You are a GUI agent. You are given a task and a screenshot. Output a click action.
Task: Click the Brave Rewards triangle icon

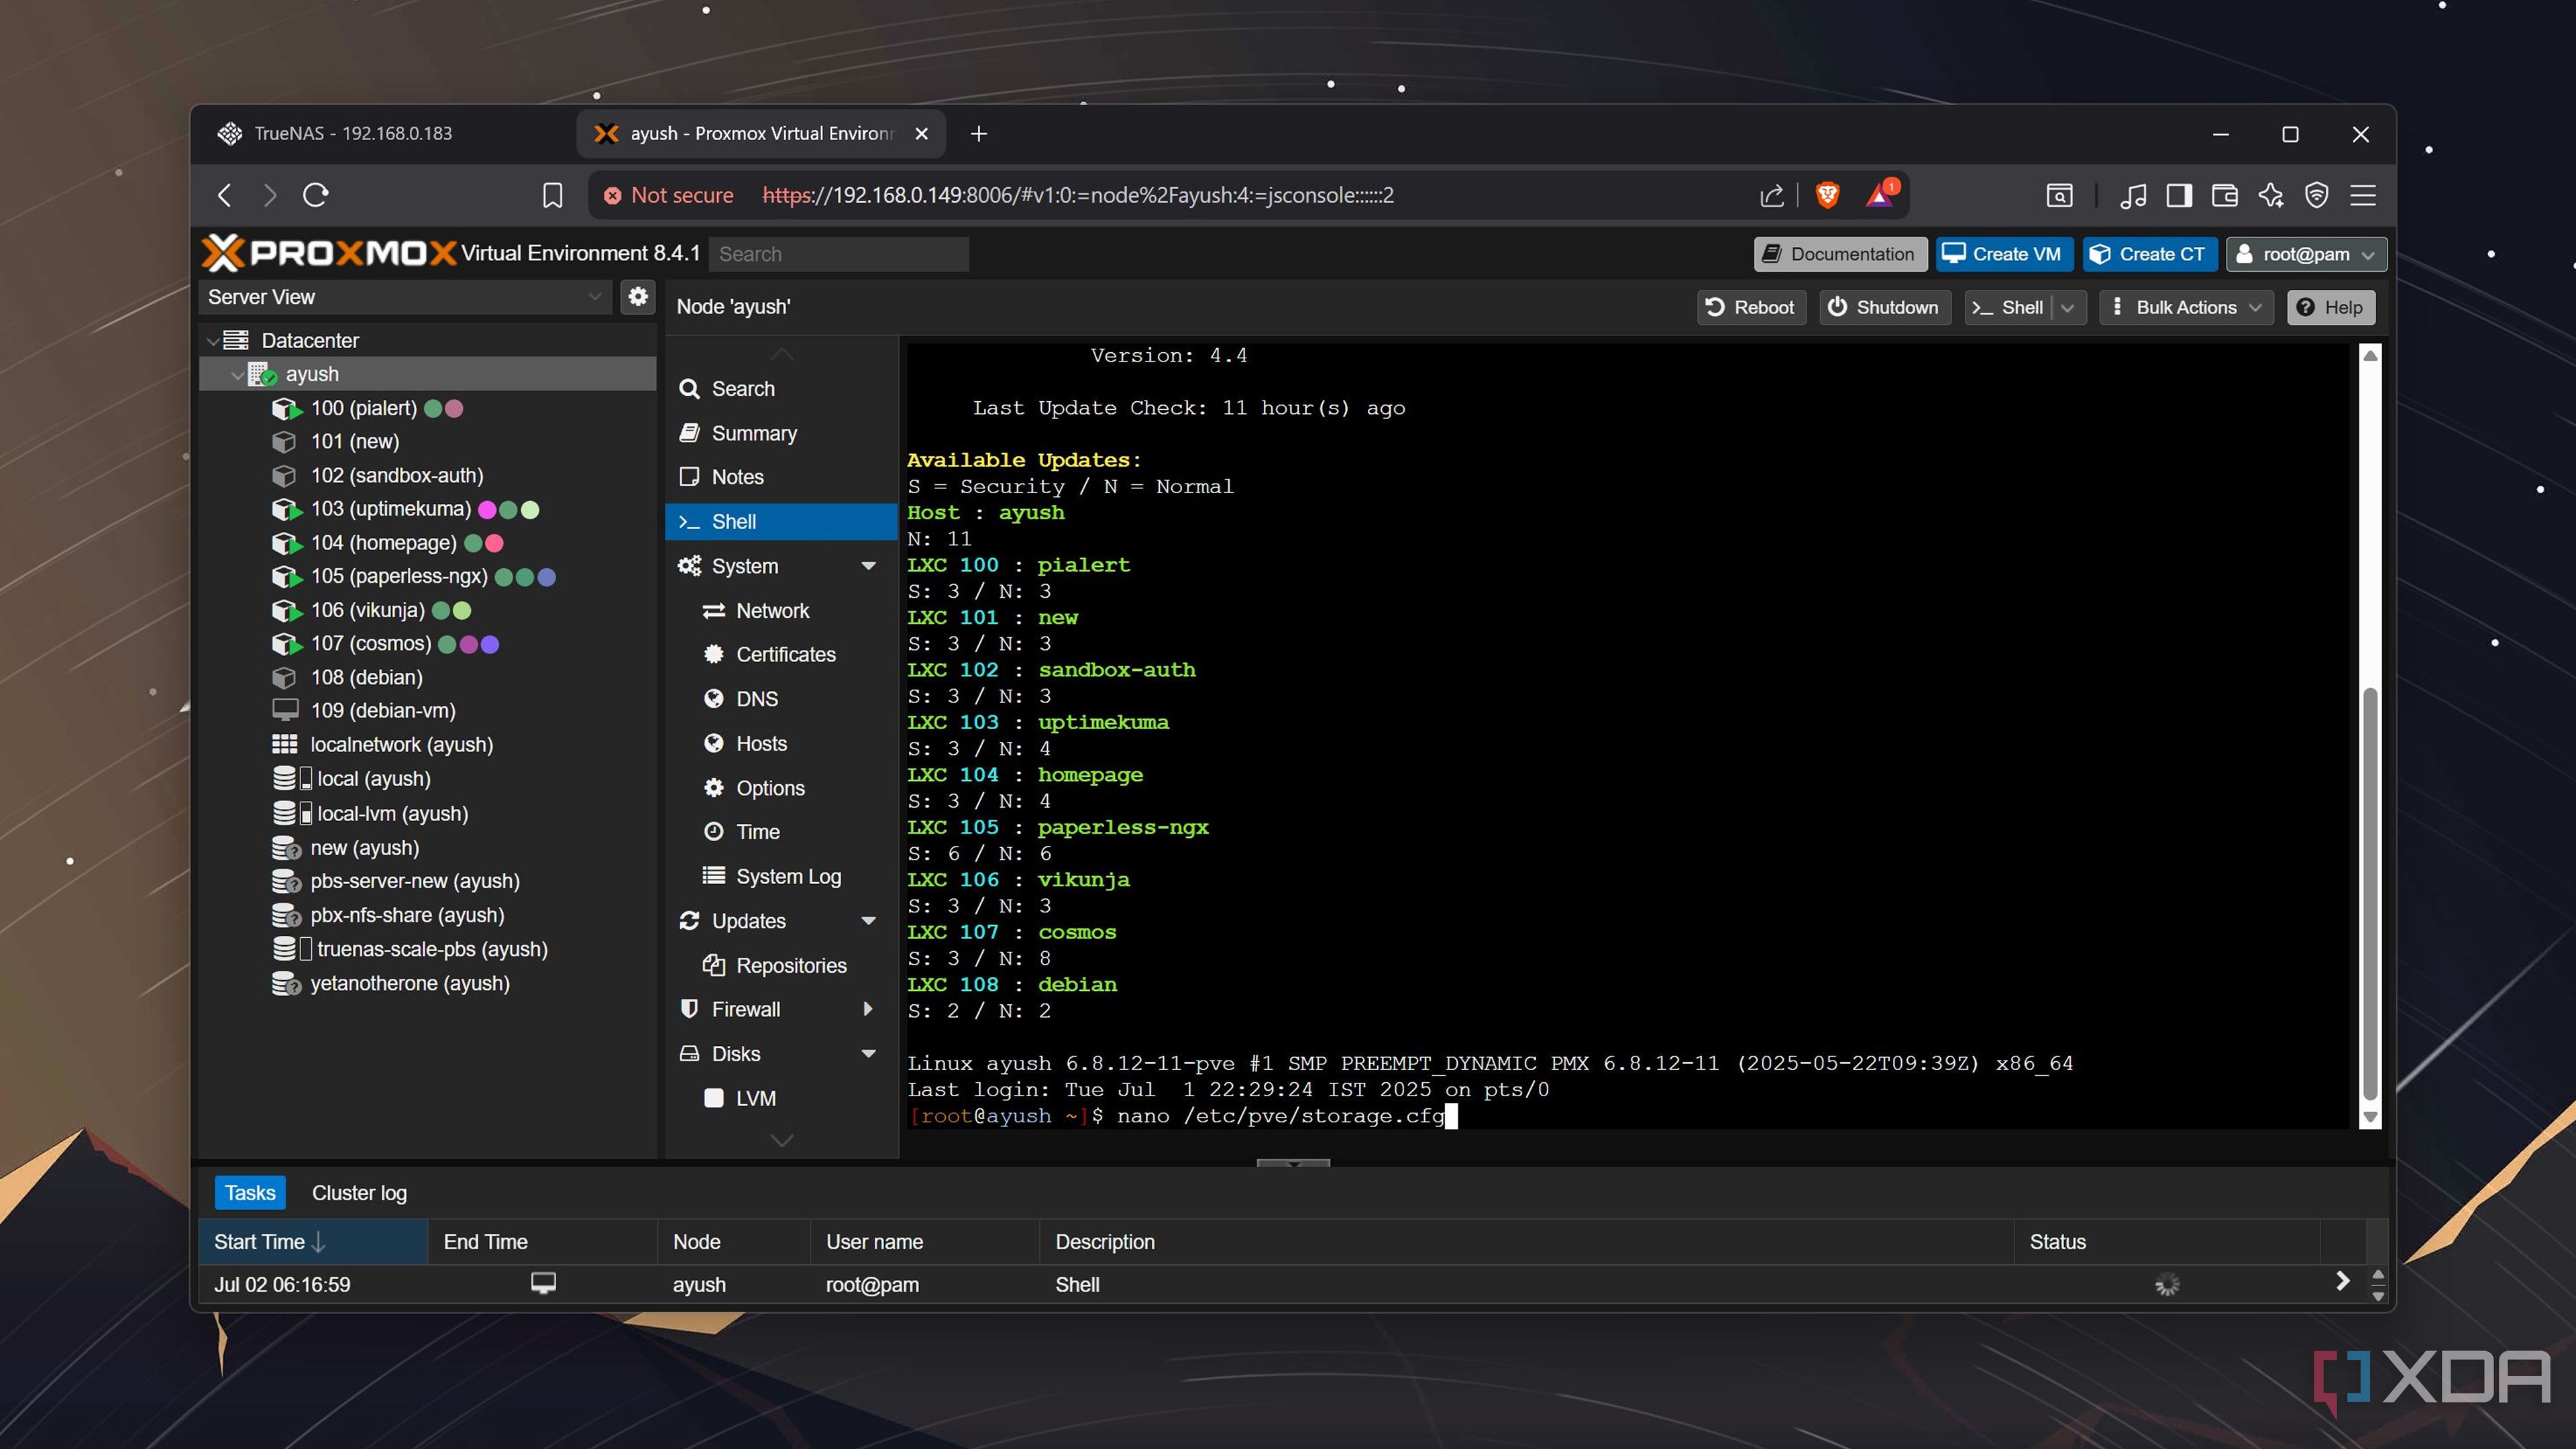click(x=1880, y=194)
